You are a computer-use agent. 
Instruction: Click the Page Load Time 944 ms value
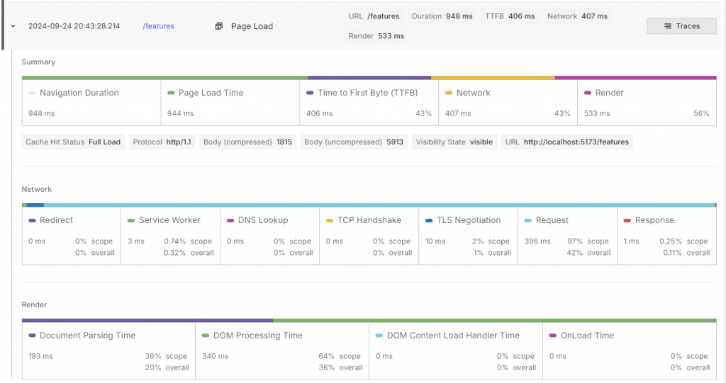tap(181, 113)
